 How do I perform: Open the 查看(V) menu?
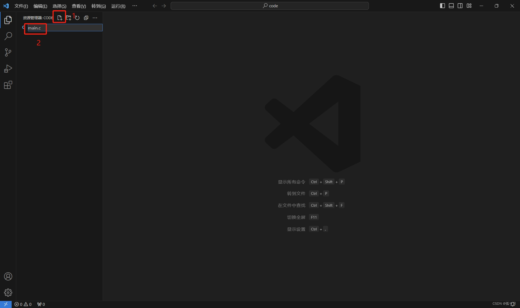pos(79,6)
